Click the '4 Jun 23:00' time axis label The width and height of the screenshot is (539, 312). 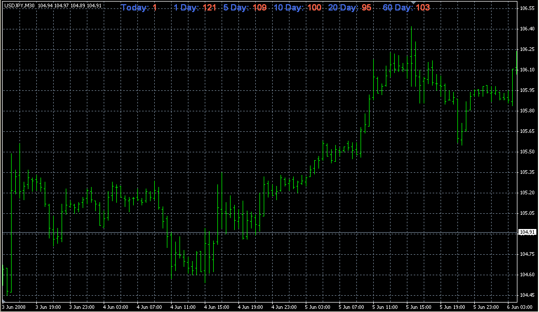click(x=284, y=307)
